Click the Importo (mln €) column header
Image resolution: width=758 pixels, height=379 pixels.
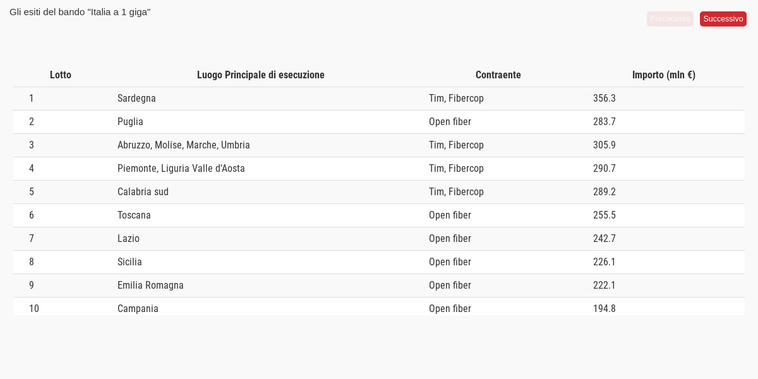tap(664, 75)
